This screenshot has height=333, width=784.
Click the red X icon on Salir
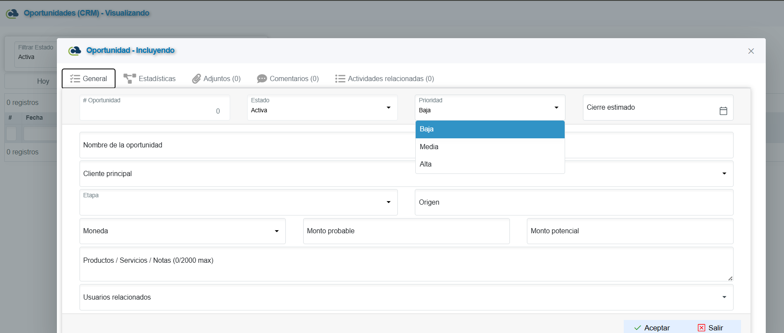(701, 328)
